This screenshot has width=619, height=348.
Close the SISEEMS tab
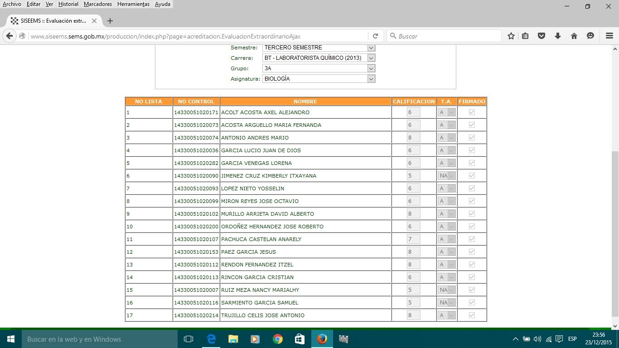pyautogui.click(x=94, y=21)
